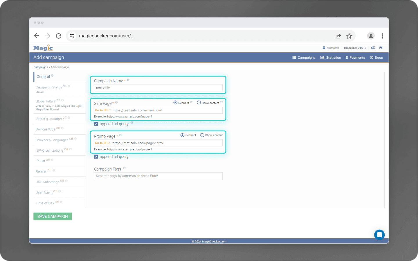Click the SAVE CAMPAIGN button
418x261 pixels.
pos(53,216)
